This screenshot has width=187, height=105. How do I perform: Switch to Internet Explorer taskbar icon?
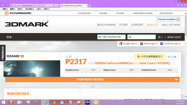click(x=45, y=102)
